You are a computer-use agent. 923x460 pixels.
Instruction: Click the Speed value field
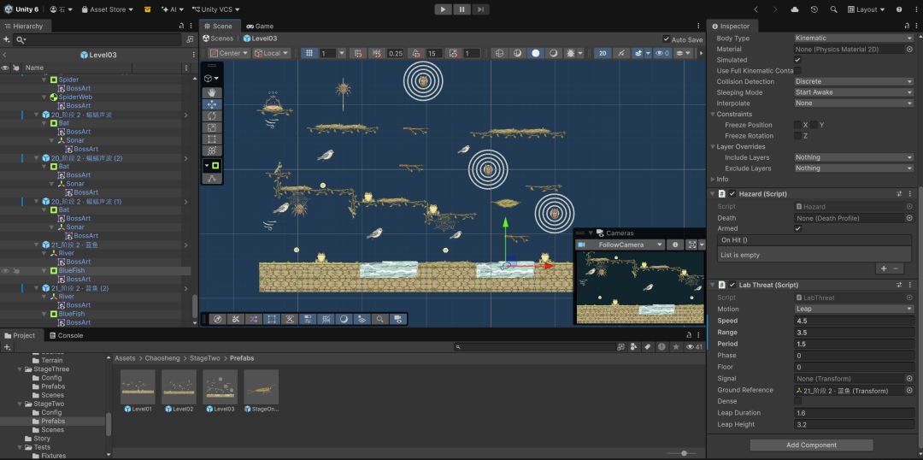[854, 321]
